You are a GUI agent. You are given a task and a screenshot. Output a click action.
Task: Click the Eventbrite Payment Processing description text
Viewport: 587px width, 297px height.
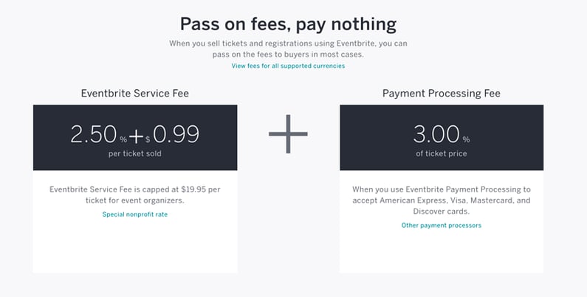pyautogui.click(x=442, y=200)
